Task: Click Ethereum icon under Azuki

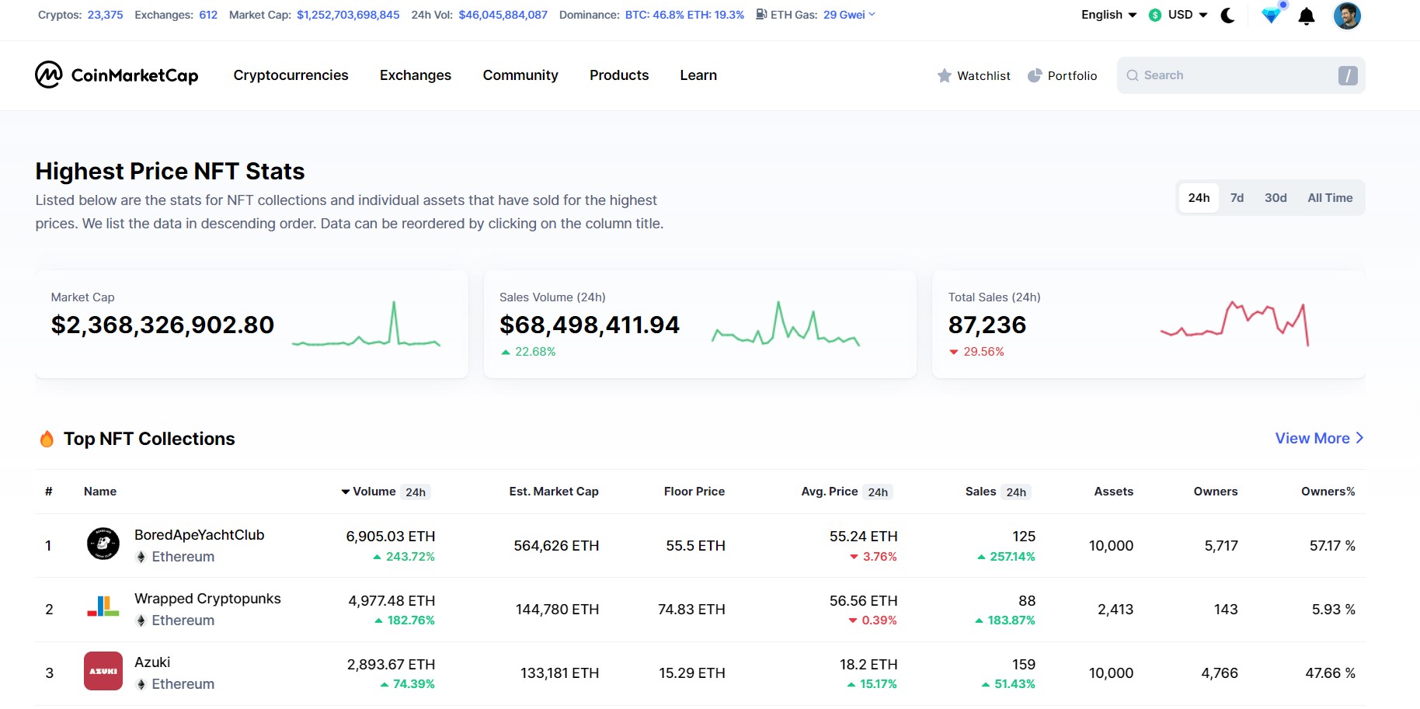Action: (141, 684)
